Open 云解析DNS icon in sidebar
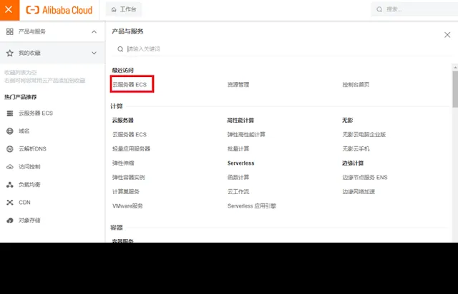 10,149
